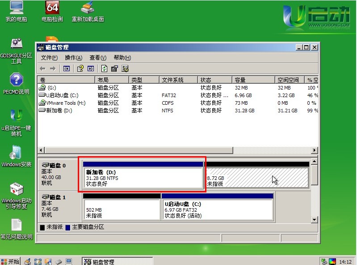Click the 开始 Start button
357x265 pixels.
[10, 261]
